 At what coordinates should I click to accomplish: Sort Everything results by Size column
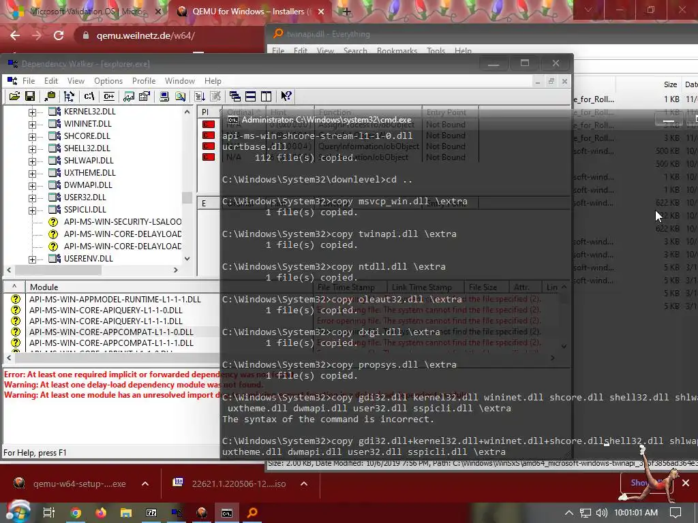[x=670, y=84]
